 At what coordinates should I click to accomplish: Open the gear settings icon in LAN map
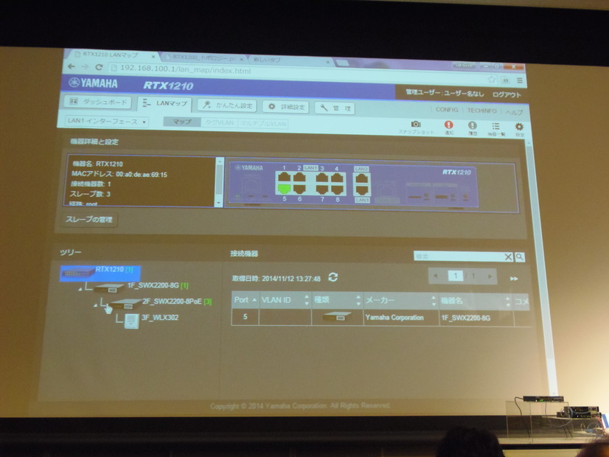(519, 127)
